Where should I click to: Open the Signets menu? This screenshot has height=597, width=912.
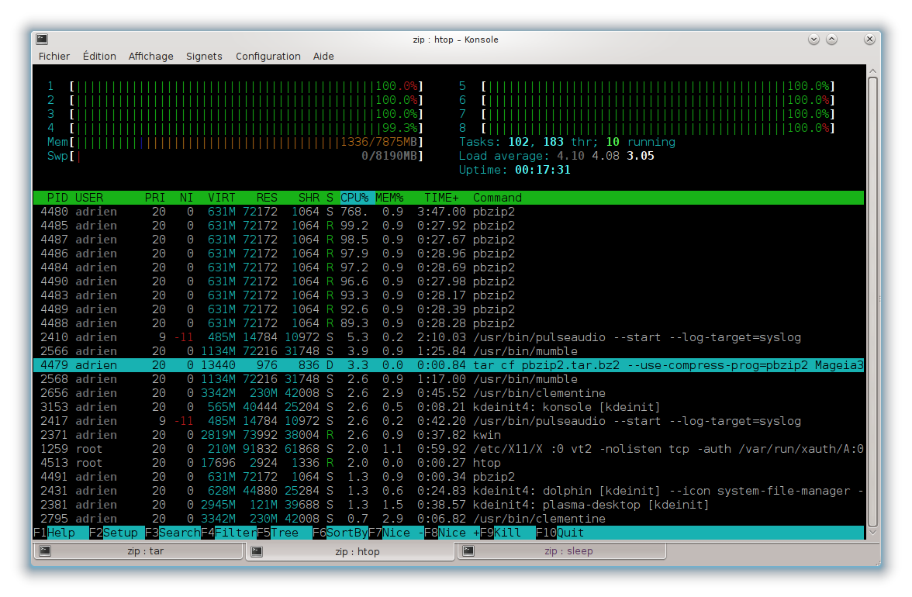tap(204, 57)
